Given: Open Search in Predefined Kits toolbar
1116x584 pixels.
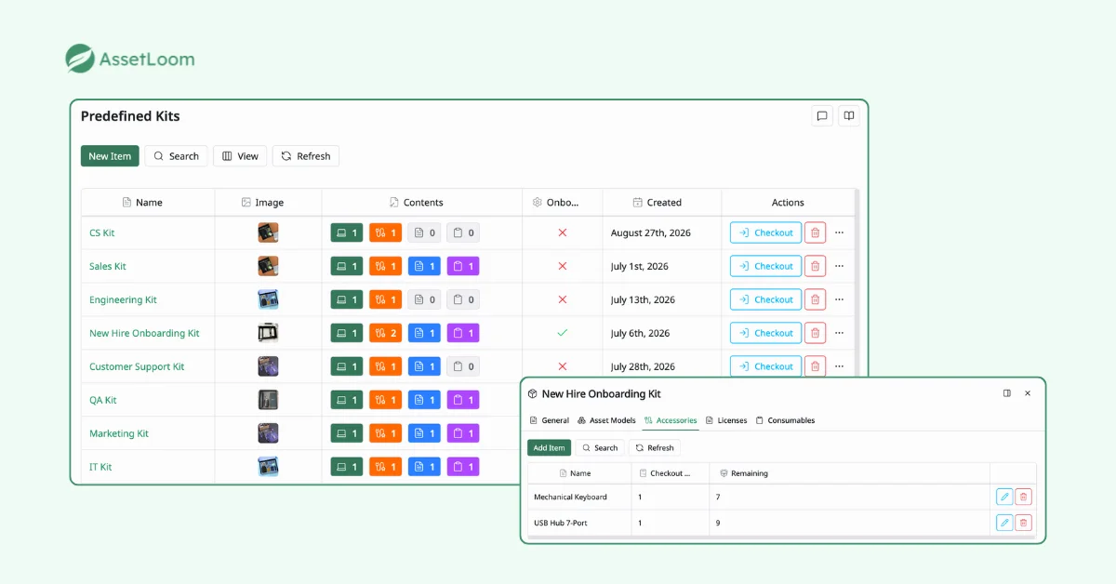Looking at the screenshot, I should point(176,156).
